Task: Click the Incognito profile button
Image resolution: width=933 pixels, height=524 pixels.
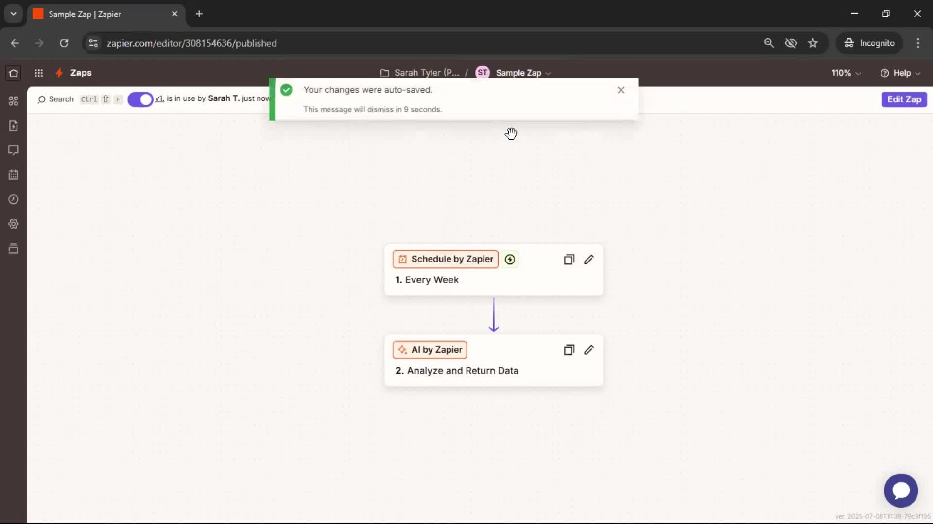Action: pos(869,43)
